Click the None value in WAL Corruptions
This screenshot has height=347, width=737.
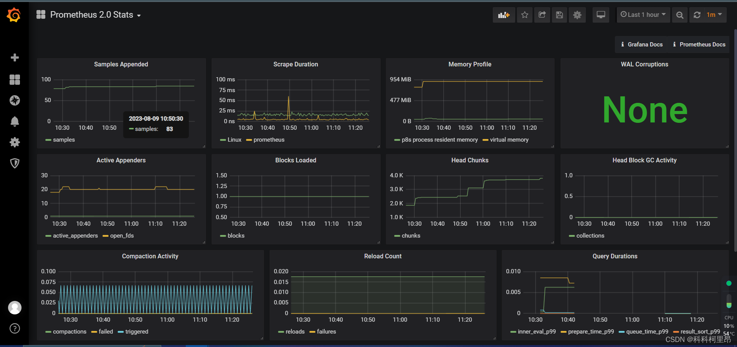[645, 110]
